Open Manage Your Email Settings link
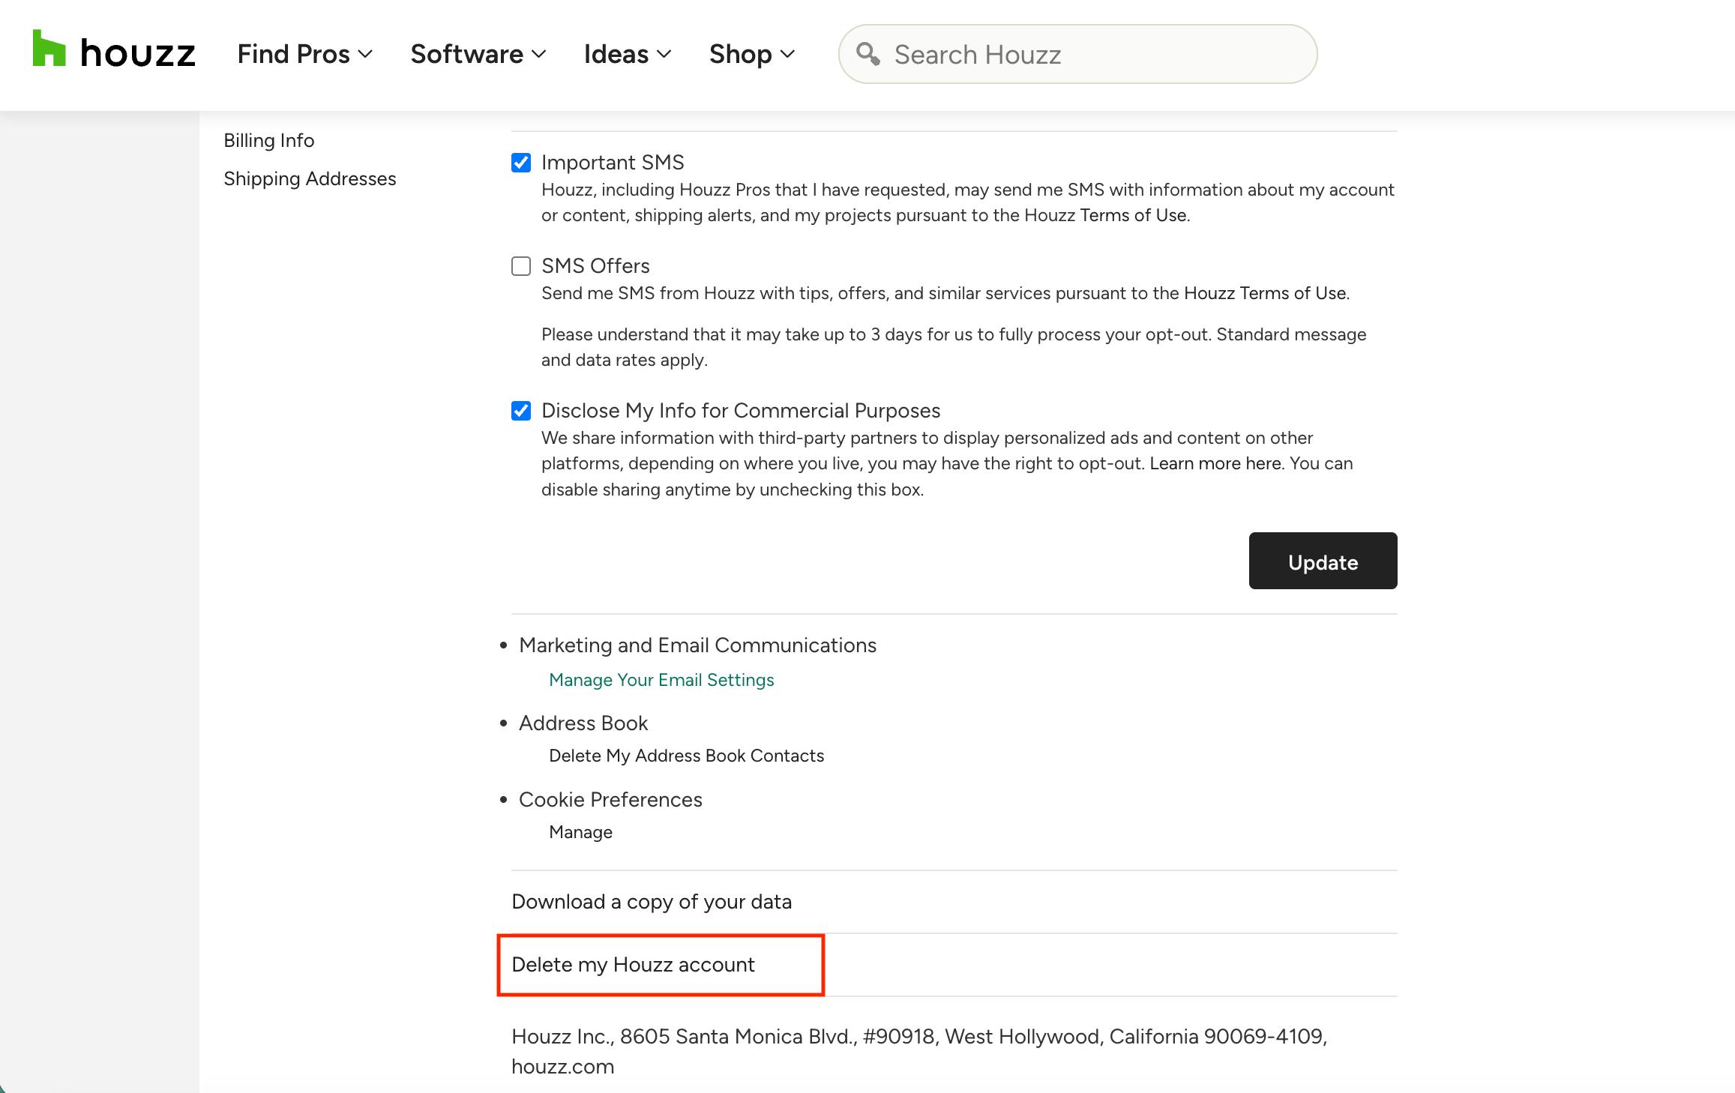The width and height of the screenshot is (1735, 1093). (x=661, y=680)
